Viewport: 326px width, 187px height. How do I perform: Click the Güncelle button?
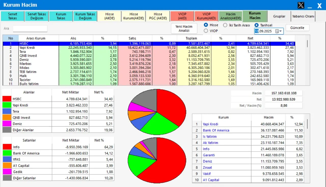[297, 28]
